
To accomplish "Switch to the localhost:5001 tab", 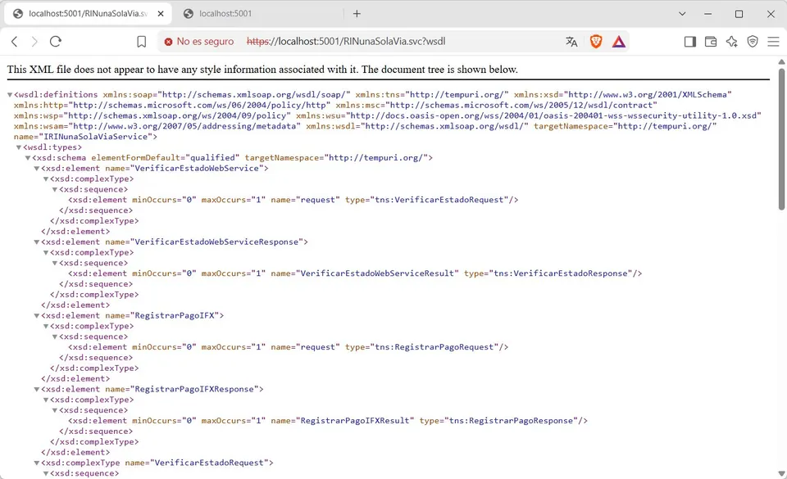I will 225,14.
